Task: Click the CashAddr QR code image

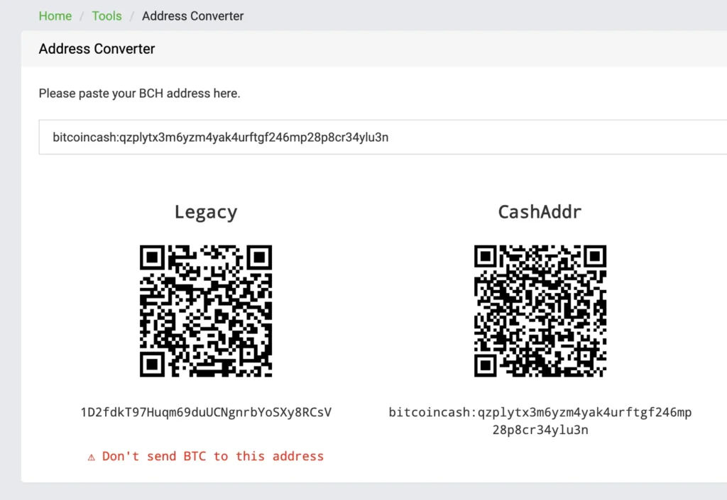Action: 540,311
